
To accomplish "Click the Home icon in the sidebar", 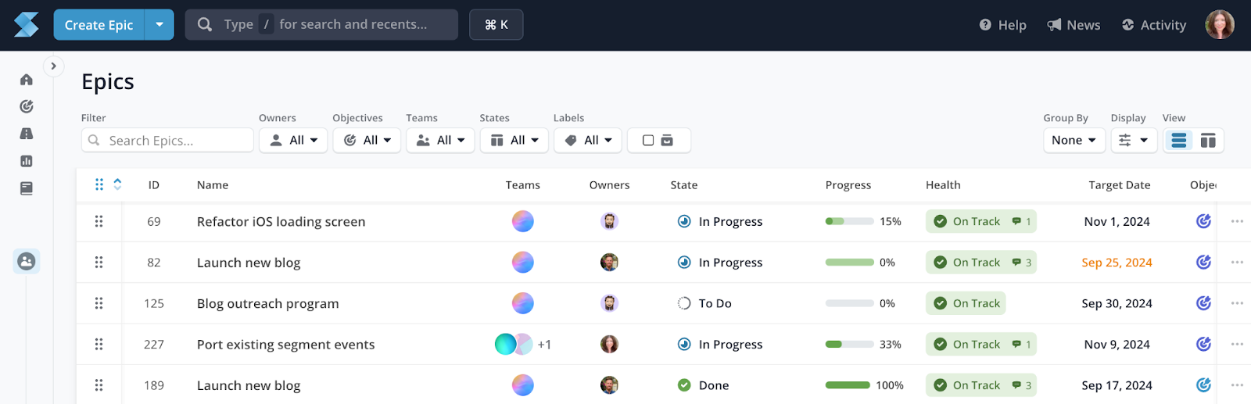I will pyautogui.click(x=27, y=80).
